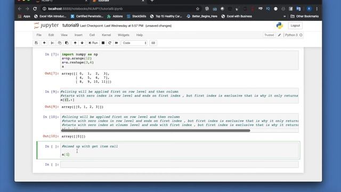Open the Chrome three-dot menu

coord(316,9)
